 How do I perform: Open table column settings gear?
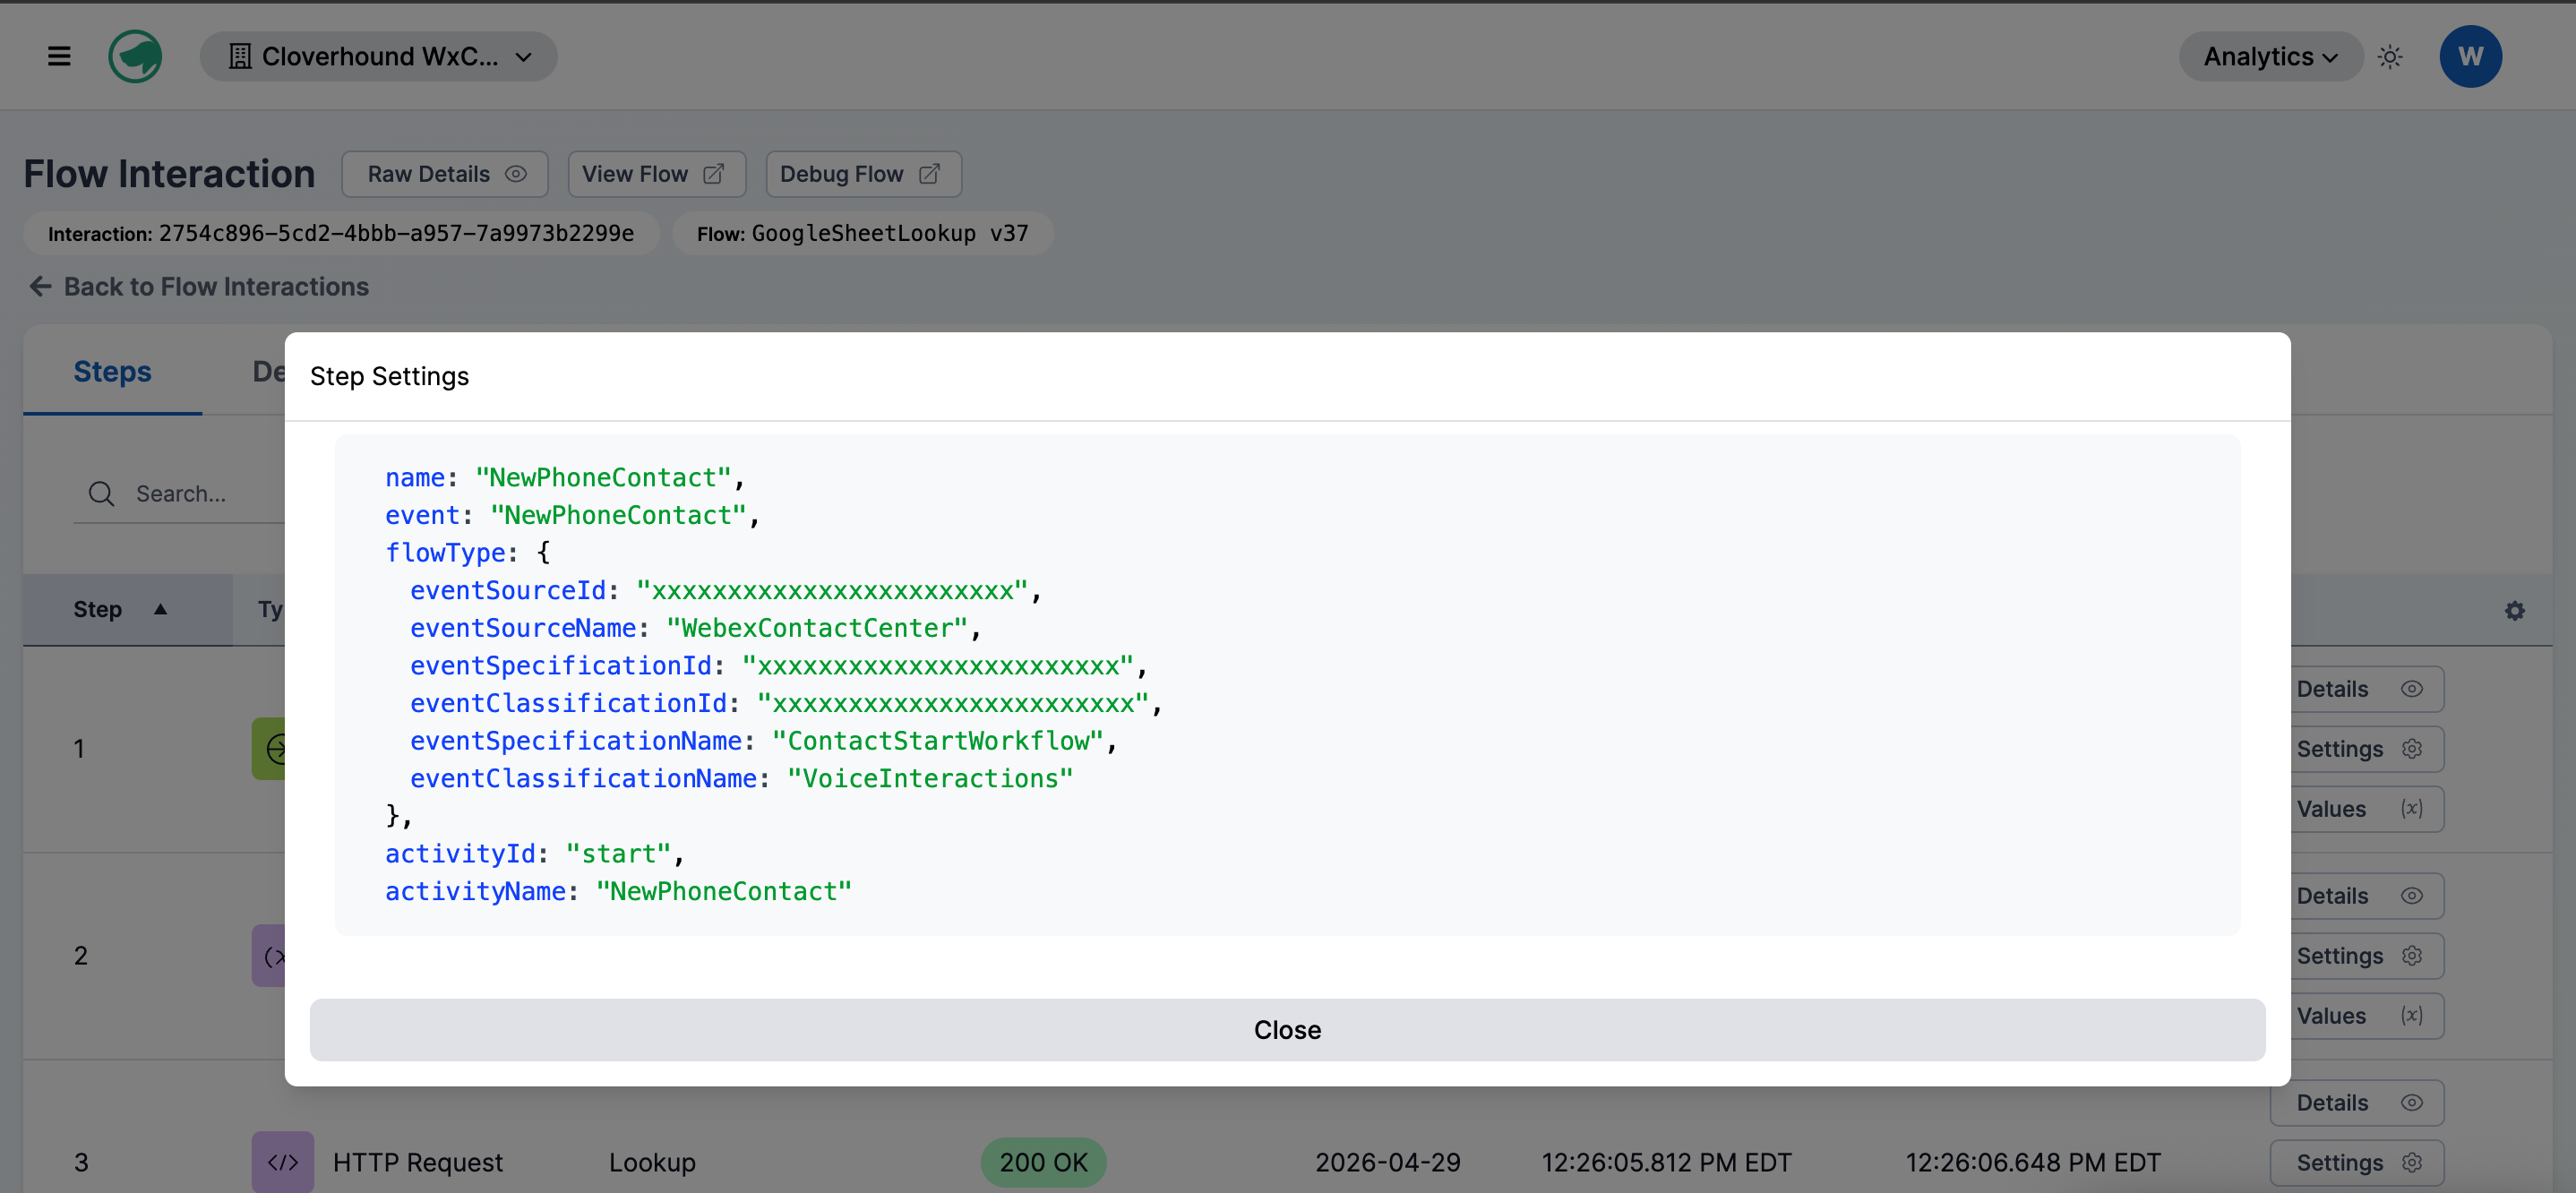[x=2514, y=610]
